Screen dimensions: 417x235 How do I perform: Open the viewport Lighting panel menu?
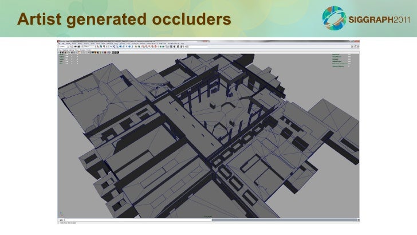click(x=71, y=50)
